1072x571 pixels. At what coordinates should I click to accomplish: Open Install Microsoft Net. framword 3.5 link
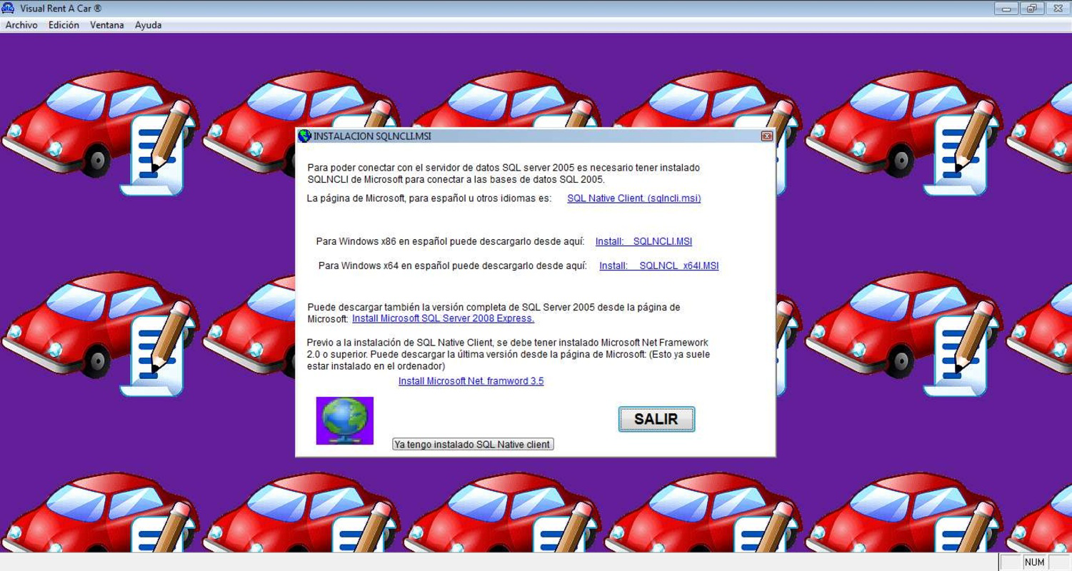(471, 381)
